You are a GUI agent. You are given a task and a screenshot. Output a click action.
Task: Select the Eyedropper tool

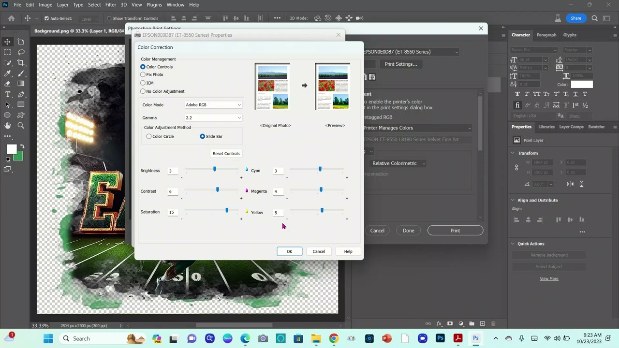[x=7, y=73]
